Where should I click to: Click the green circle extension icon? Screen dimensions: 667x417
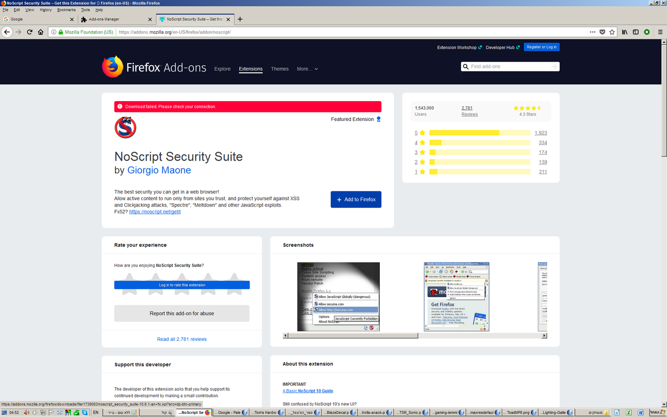[647, 32]
